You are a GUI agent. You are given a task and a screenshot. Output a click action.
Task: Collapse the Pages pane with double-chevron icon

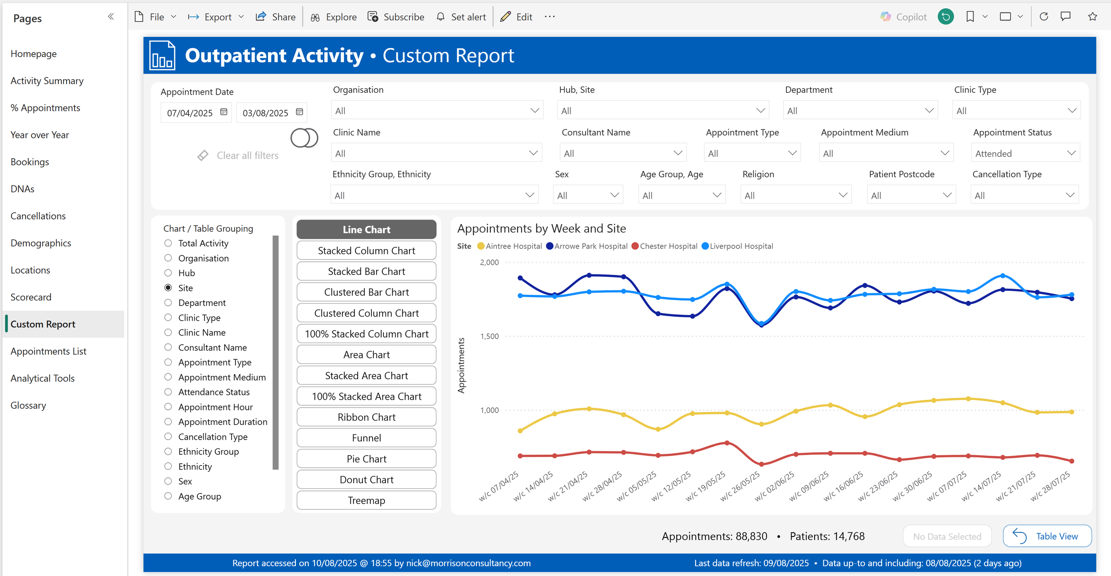pos(111,17)
